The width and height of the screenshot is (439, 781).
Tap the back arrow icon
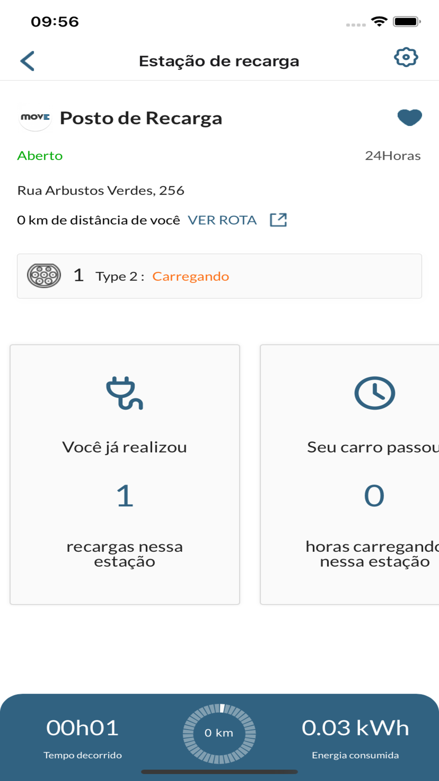click(28, 61)
